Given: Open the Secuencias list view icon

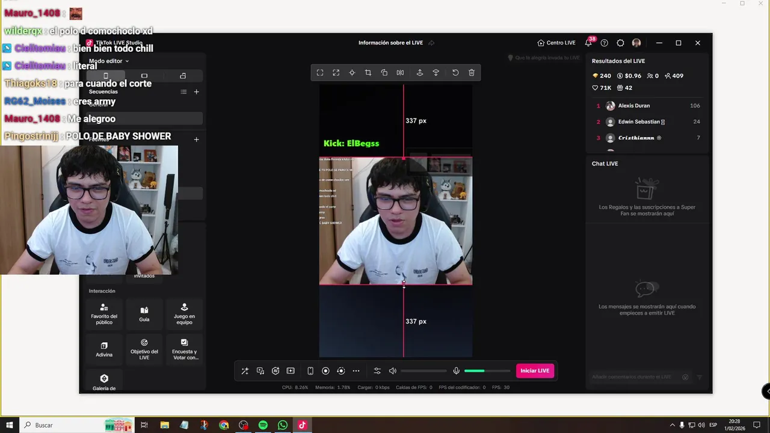Looking at the screenshot, I should (x=183, y=92).
